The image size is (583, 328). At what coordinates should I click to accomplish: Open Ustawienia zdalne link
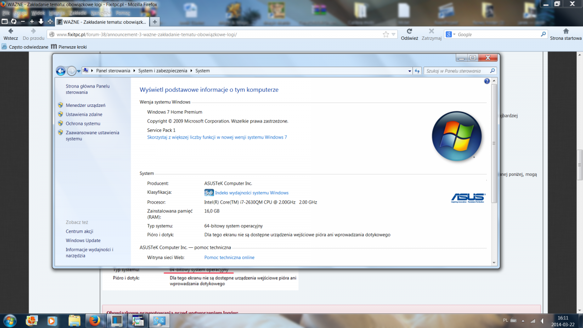click(84, 115)
